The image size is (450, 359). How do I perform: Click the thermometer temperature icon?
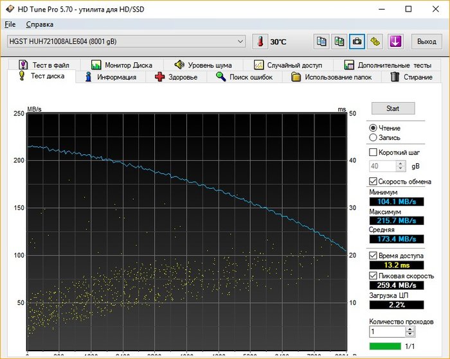260,42
